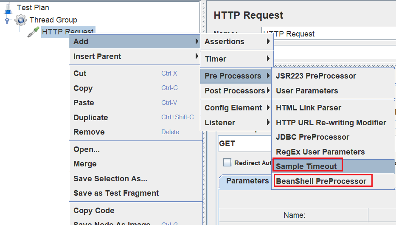Select BeanShell PreProcessor from the menu
Screen dimensions: 396x225
pyautogui.click(x=321, y=181)
